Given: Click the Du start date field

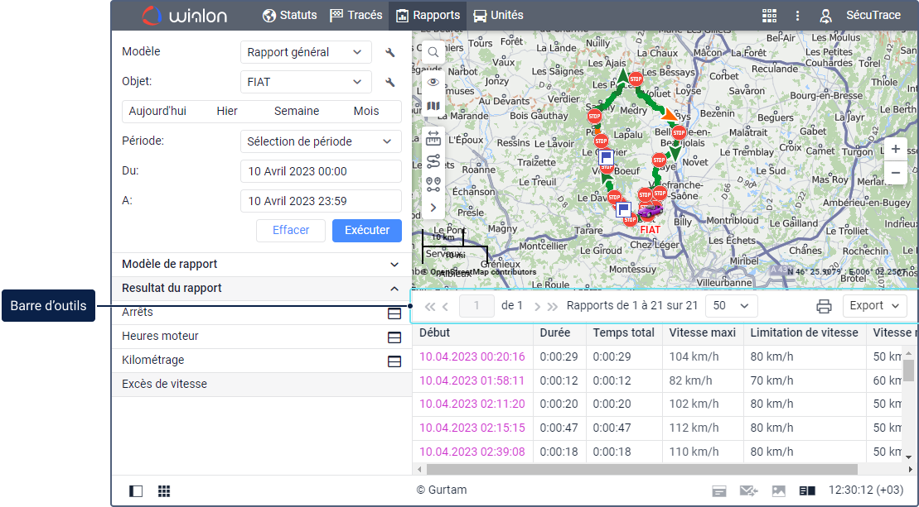Looking at the screenshot, I should (321, 171).
